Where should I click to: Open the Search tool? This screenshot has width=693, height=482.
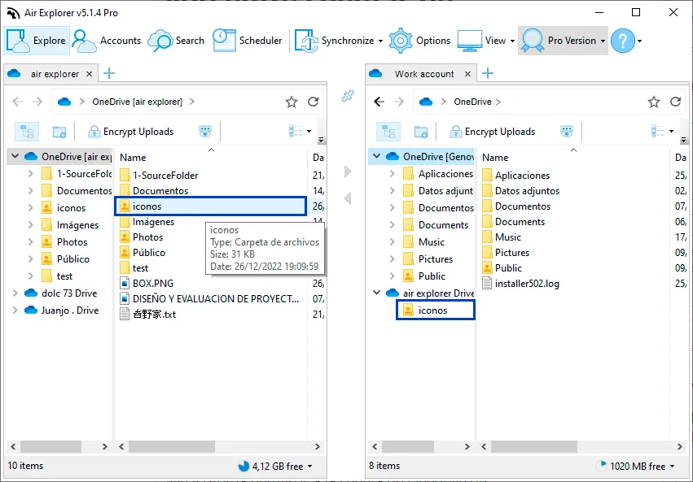pyautogui.click(x=177, y=41)
